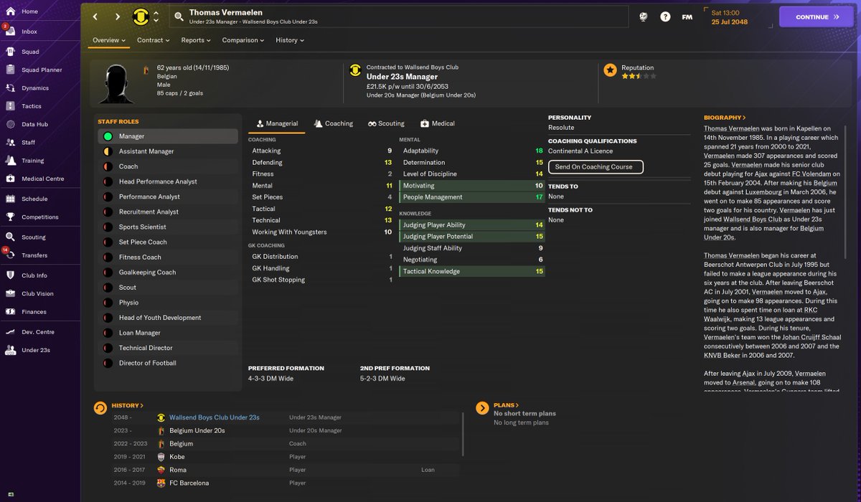Expand the Comparison dropdown

point(243,40)
